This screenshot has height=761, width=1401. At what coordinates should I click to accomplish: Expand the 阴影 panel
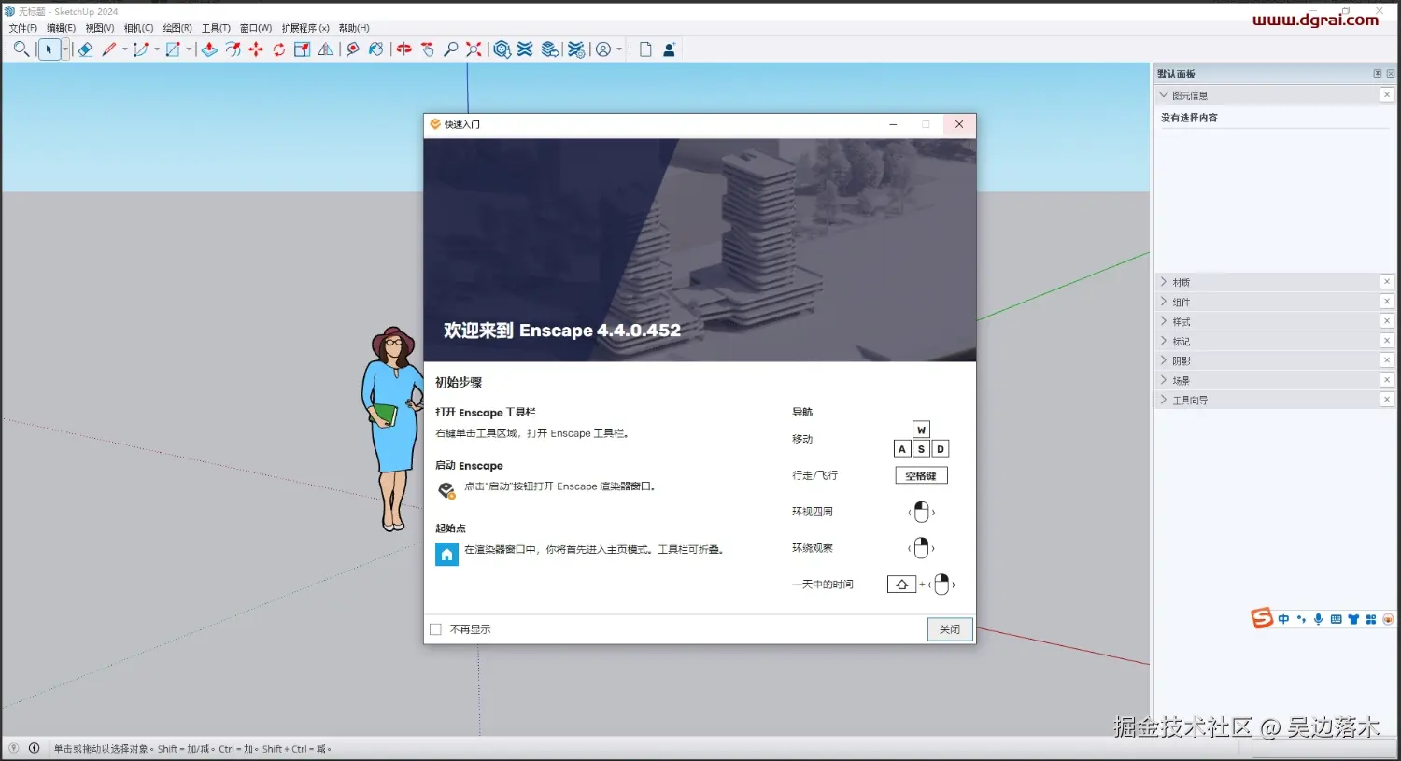[1164, 360]
